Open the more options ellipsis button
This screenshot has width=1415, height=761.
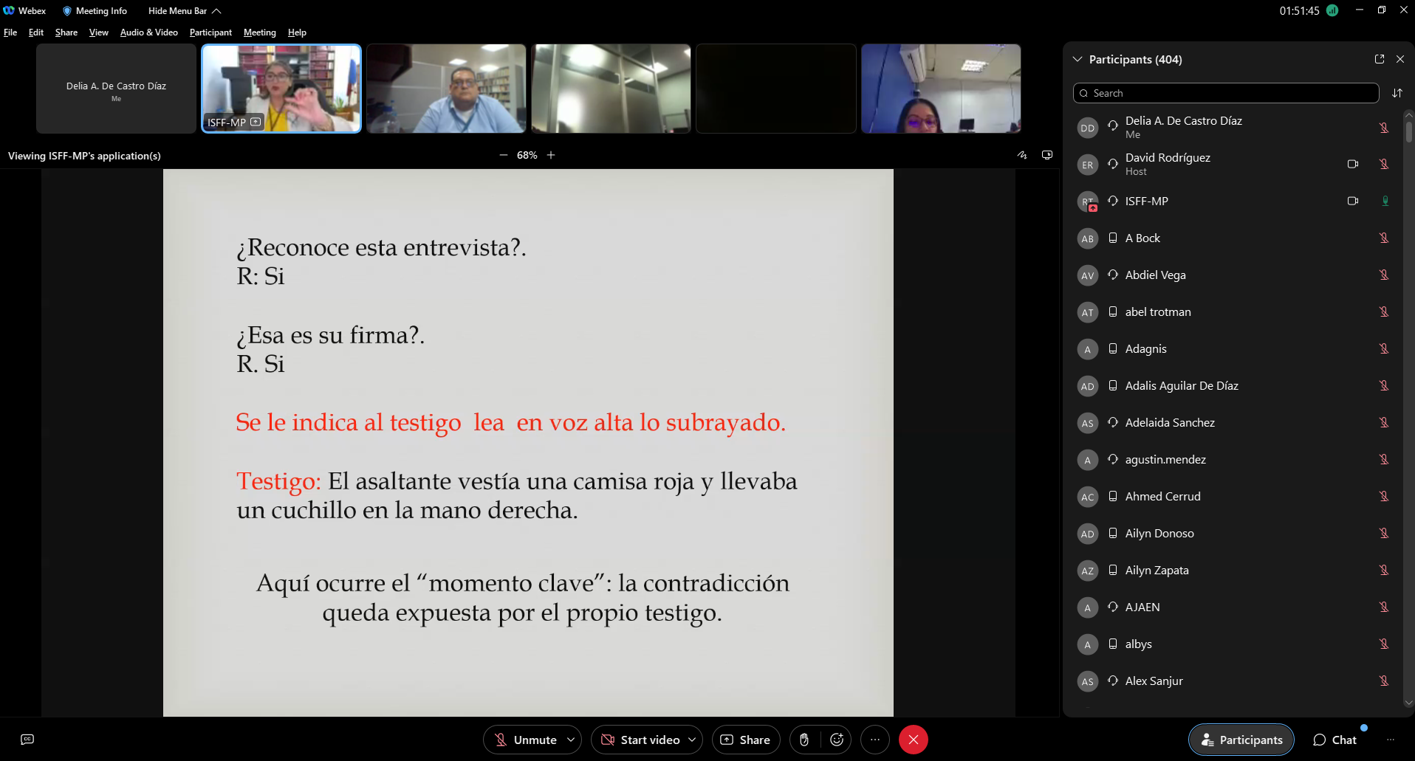click(875, 740)
